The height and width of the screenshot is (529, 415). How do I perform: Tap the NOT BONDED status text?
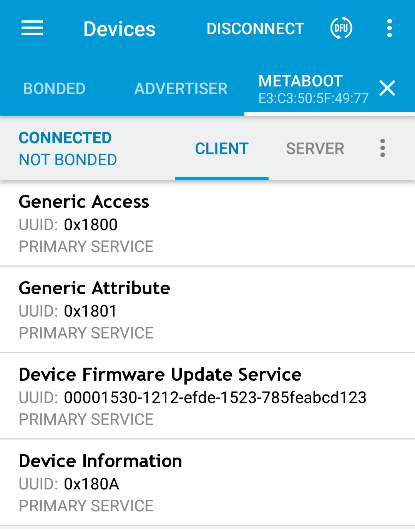point(68,160)
